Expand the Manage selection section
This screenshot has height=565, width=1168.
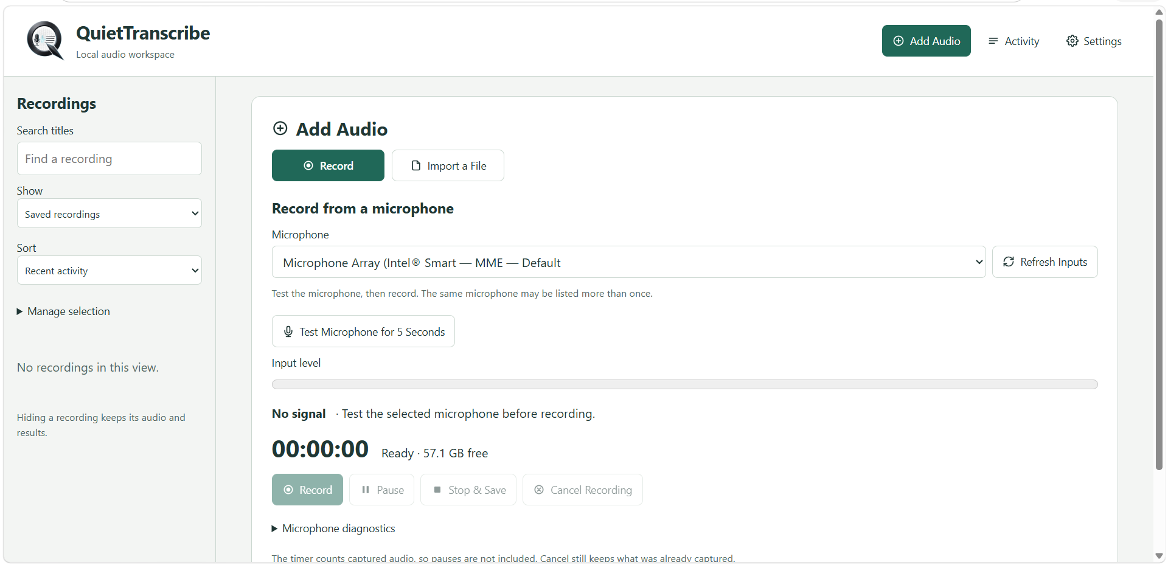pos(63,311)
